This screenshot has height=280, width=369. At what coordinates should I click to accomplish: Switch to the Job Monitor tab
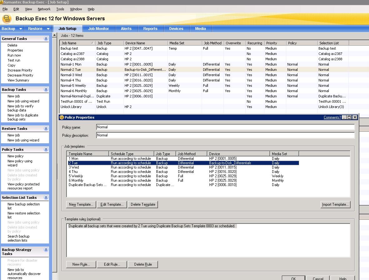click(99, 29)
